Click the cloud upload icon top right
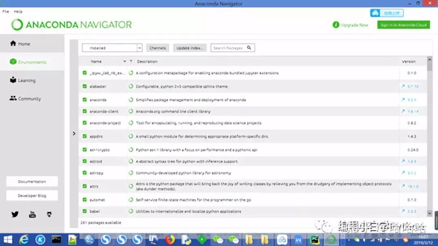Viewport: 438px width, 246px height. pyautogui.click(x=375, y=13)
